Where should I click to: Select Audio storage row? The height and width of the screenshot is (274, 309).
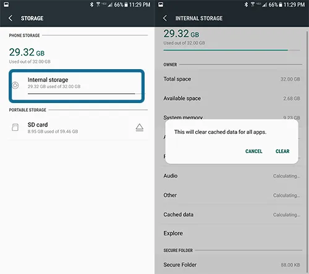pos(232,176)
